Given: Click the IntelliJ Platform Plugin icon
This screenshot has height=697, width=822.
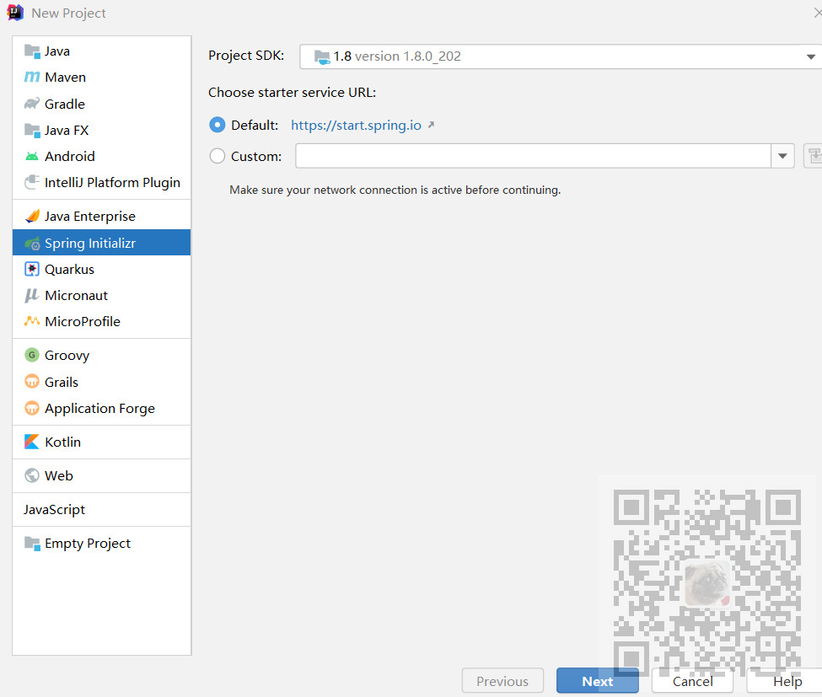Looking at the screenshot, I should pyautogui.click(x=32, y=182).
